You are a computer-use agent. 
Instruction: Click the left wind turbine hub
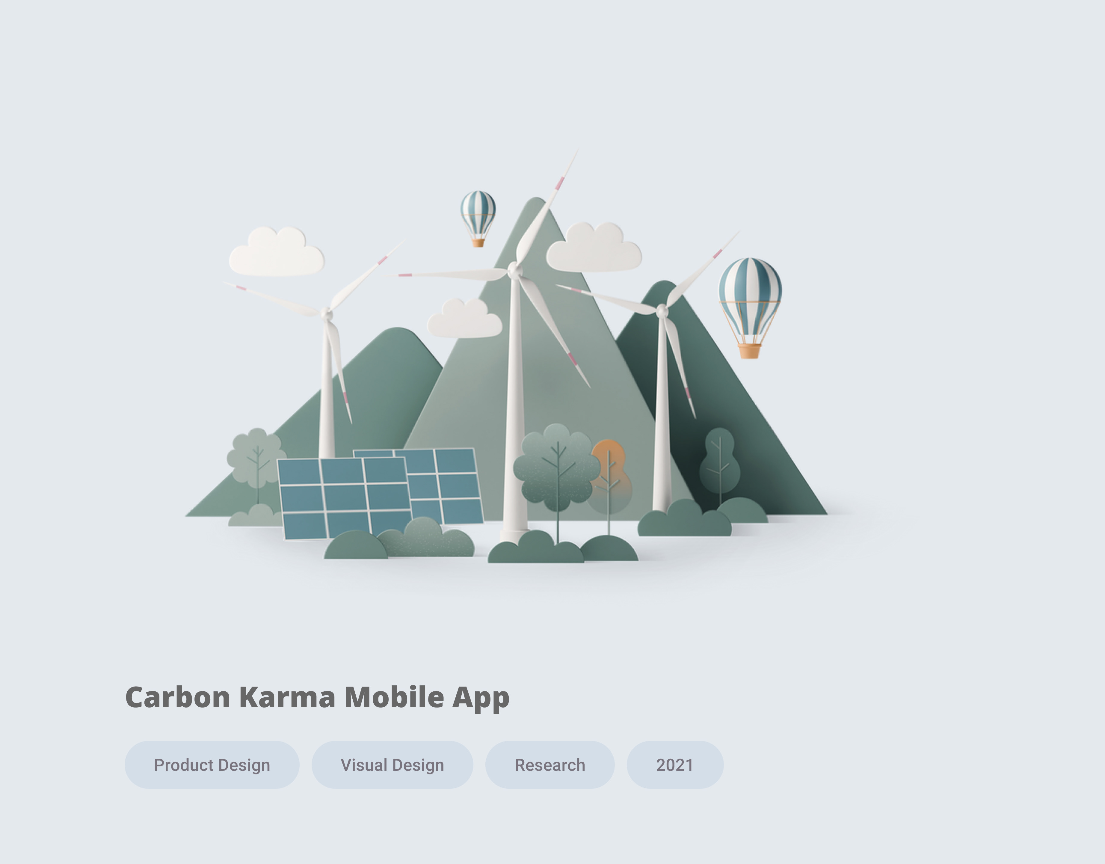pyautogui.click(x=327, y=313)
